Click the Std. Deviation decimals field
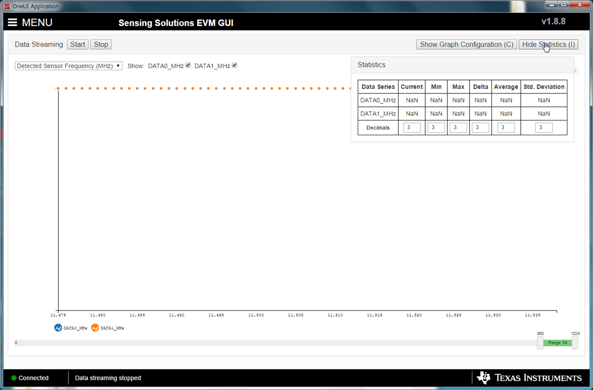 (x=544, y=128)
